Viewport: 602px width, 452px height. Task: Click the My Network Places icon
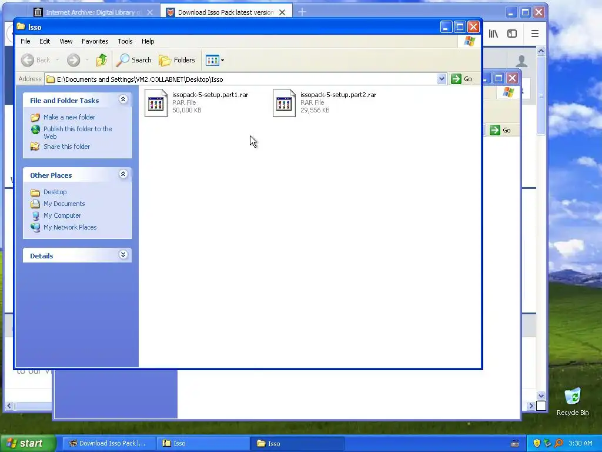[35, 227]
